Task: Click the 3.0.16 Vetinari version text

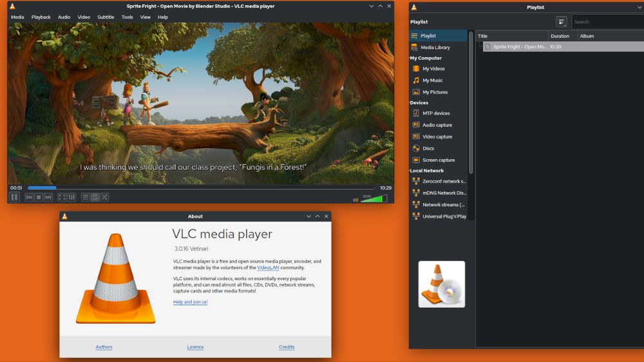Action: coord(191,249)
